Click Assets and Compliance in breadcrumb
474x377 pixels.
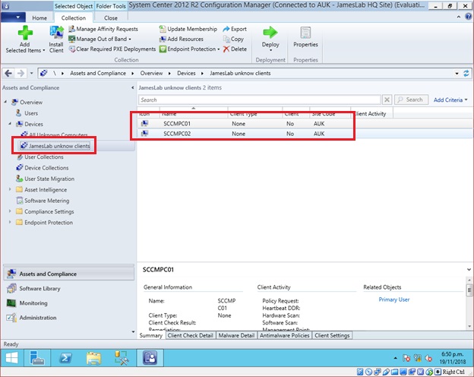98,73
